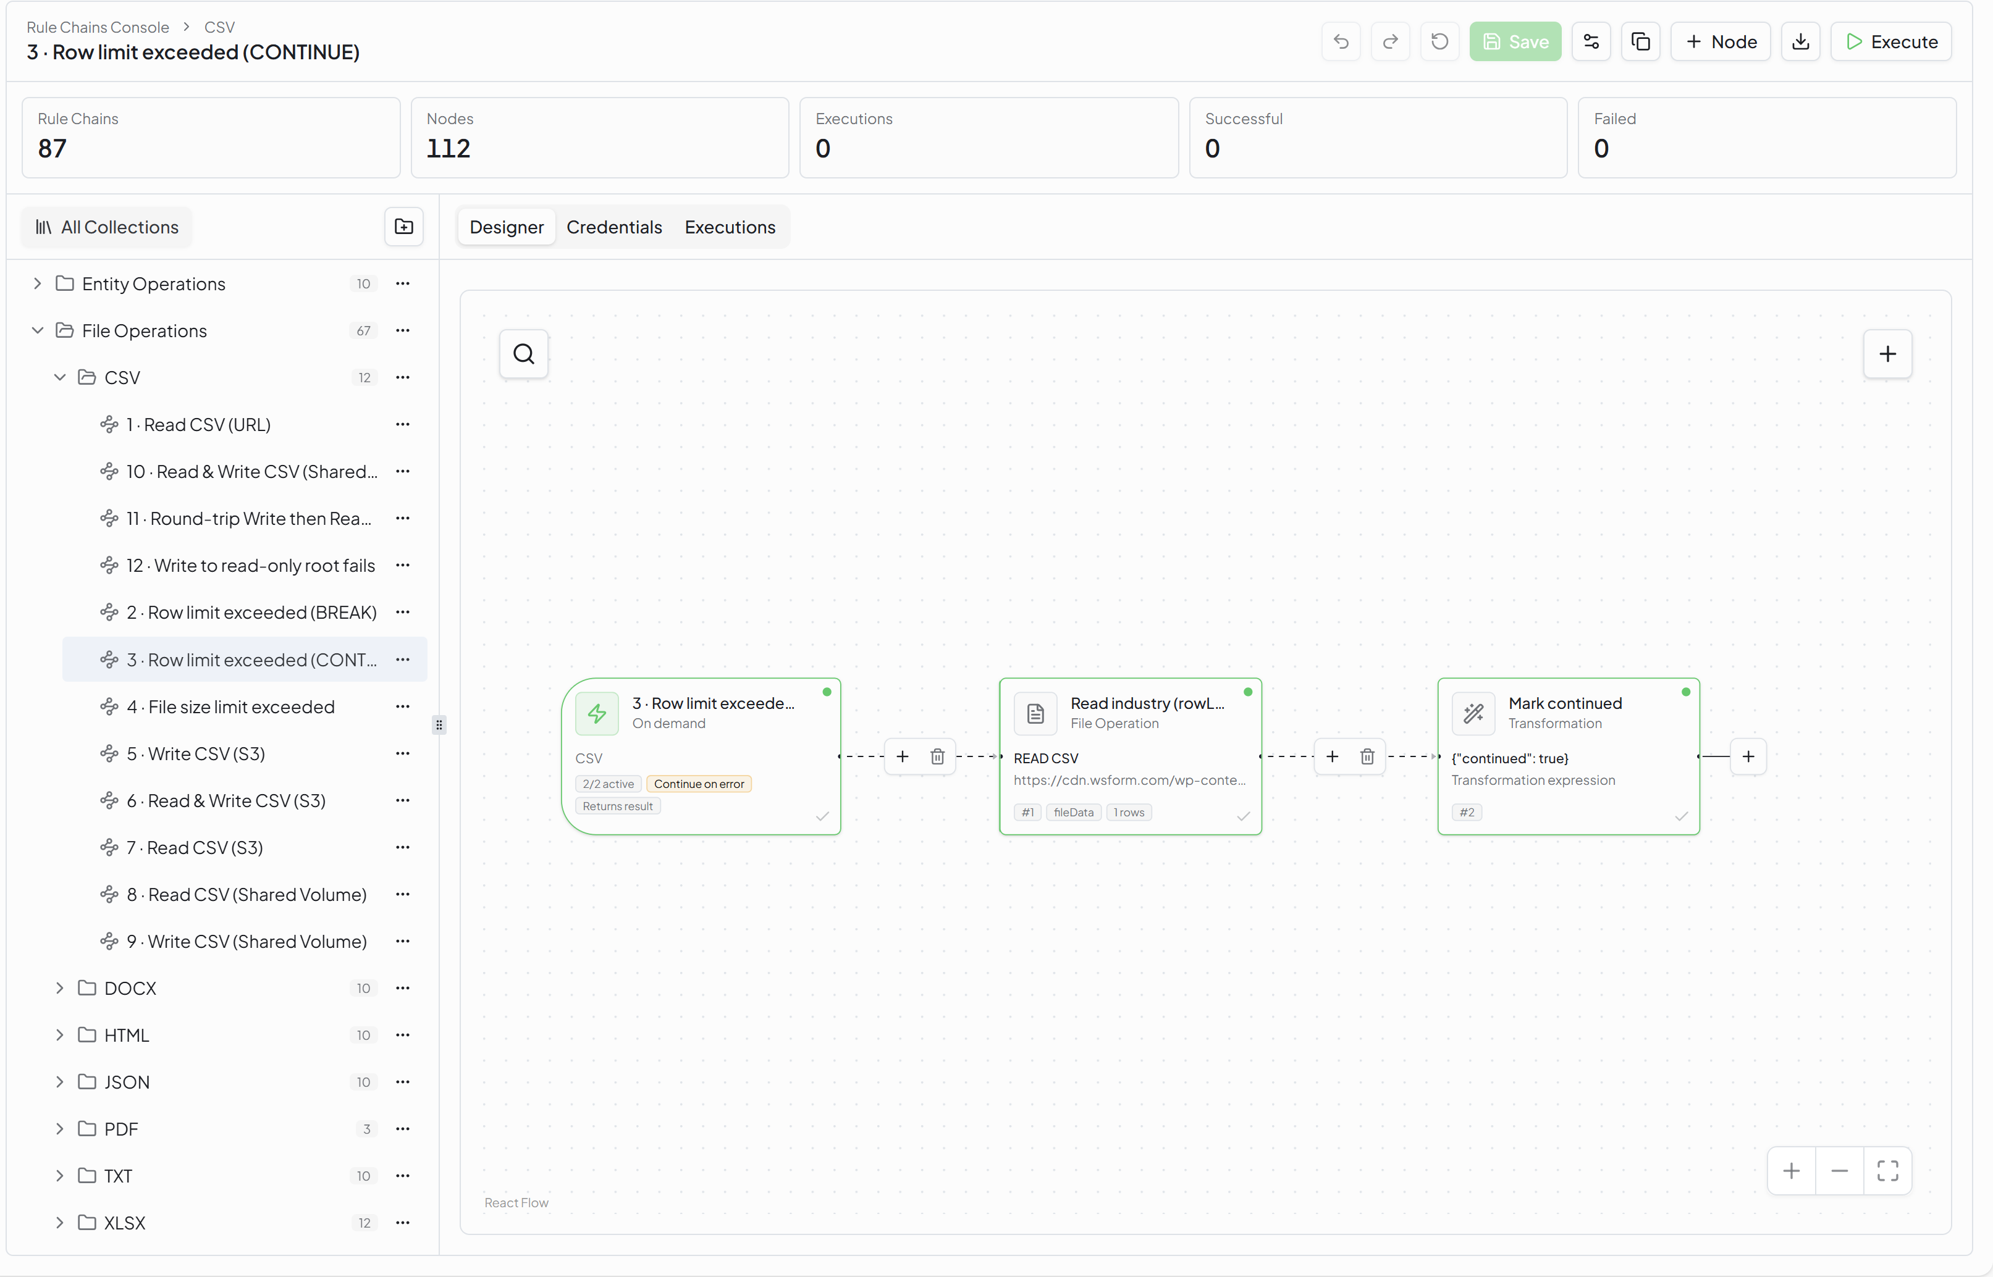Click the 2/2 active badge
The width and height of the screenshot is (1993, 1277).
point(607,784)
